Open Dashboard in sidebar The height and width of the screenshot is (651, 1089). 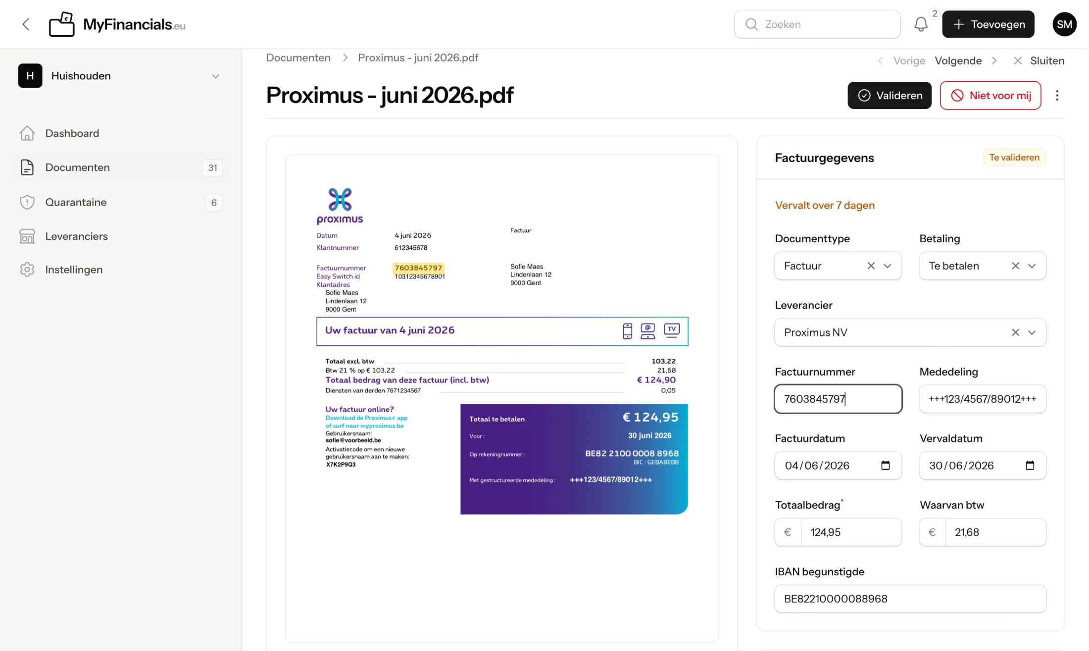point(121,133)
